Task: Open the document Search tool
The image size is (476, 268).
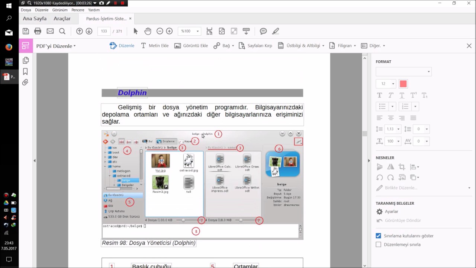Action: (62, 31)
